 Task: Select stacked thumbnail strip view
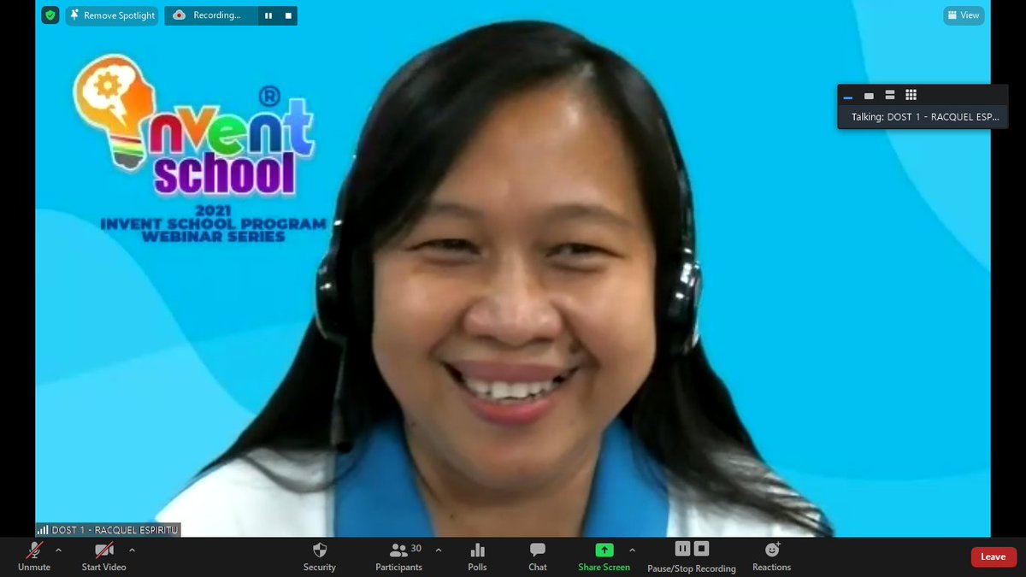pos(890,96)
